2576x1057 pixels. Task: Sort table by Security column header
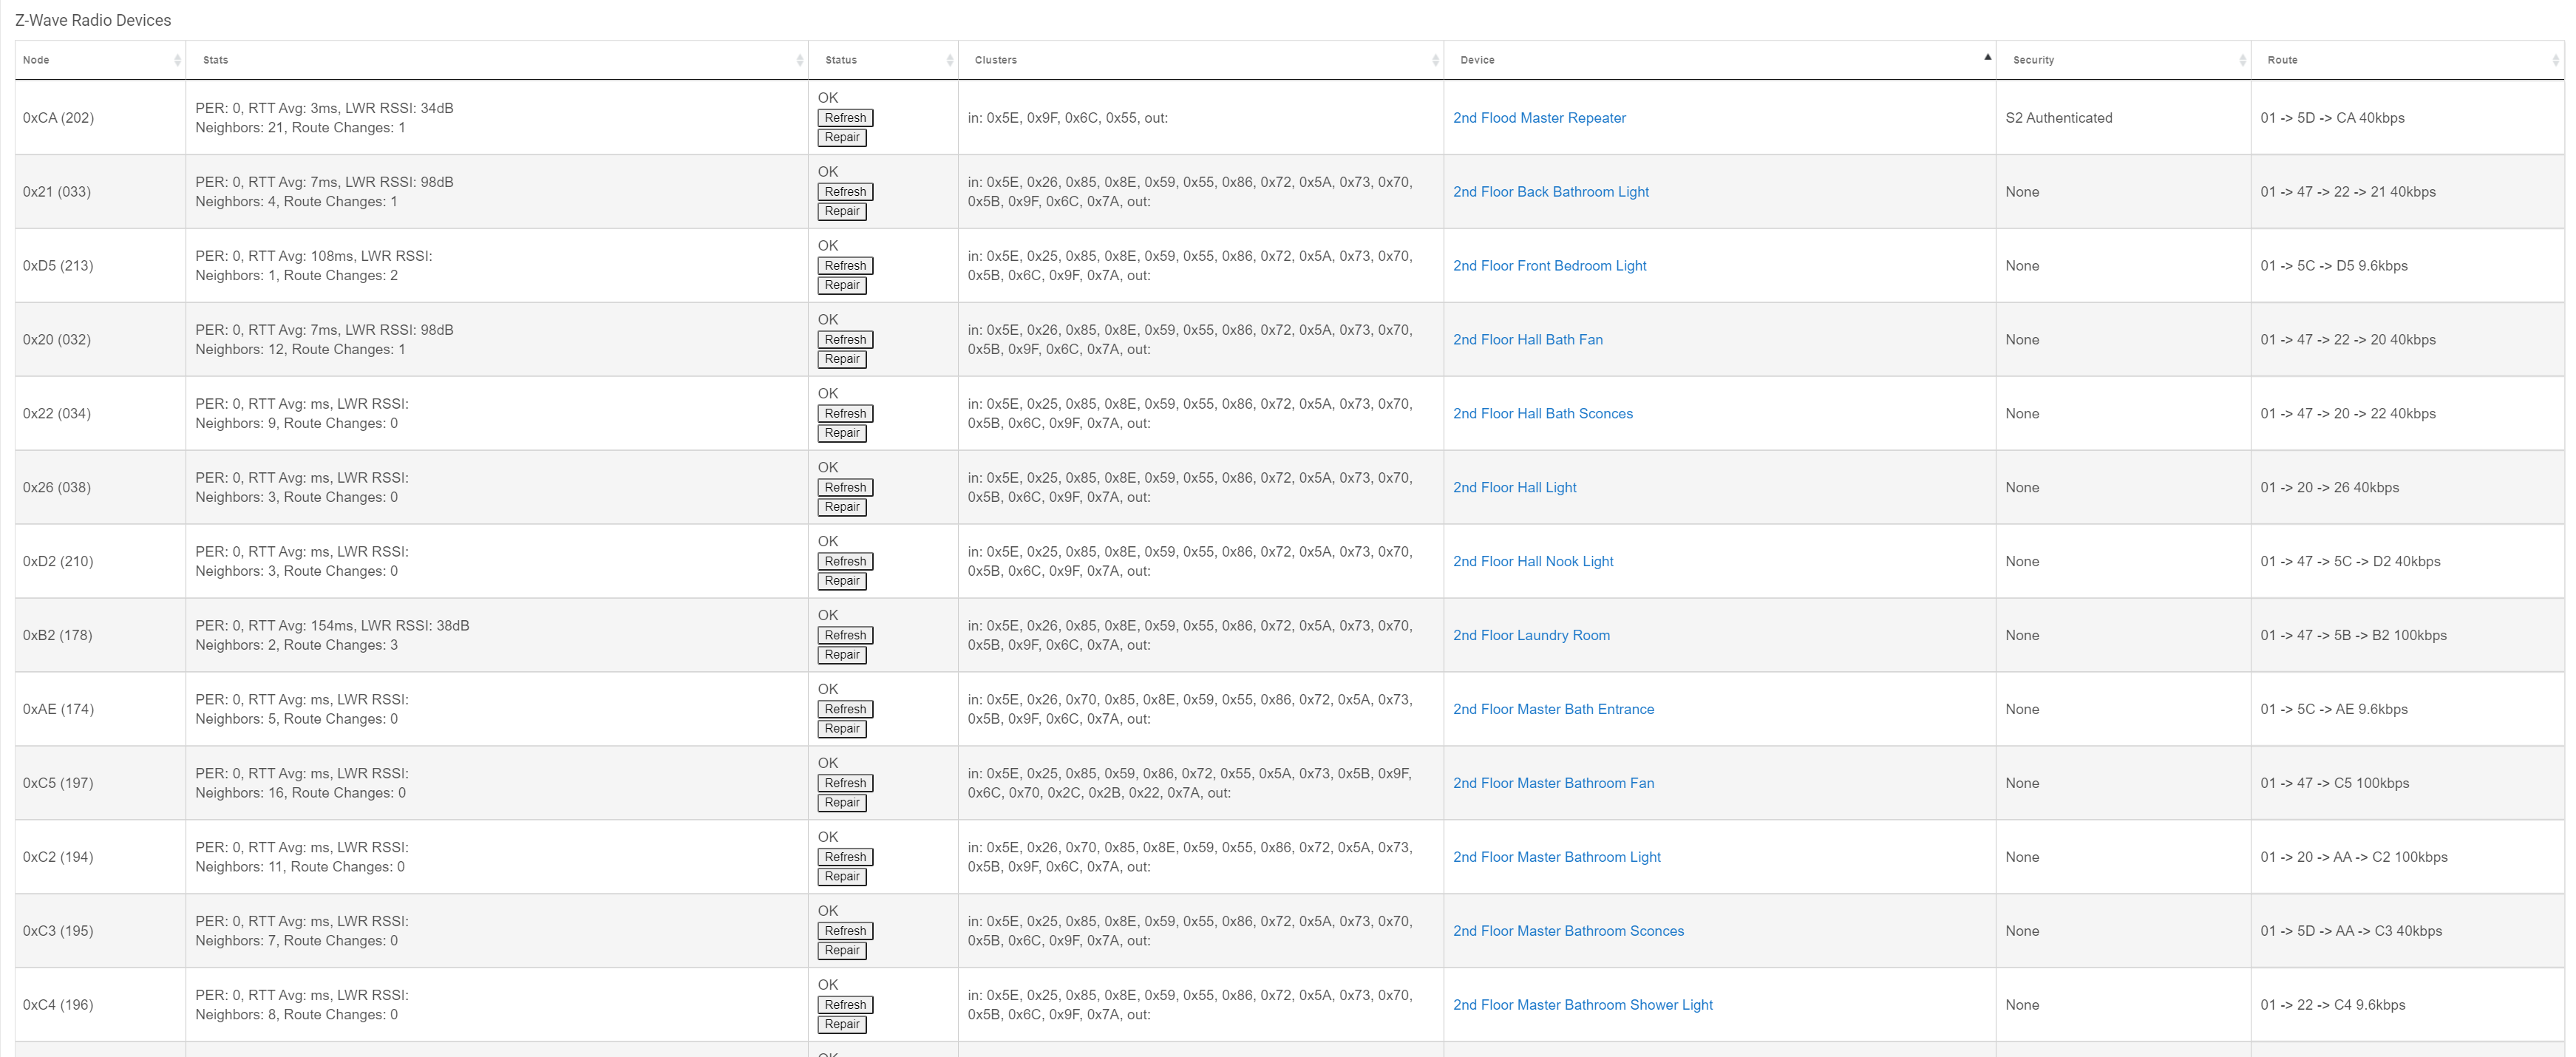coord(2123,60)
